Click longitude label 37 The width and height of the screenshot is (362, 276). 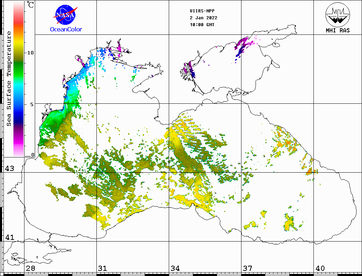248,268
